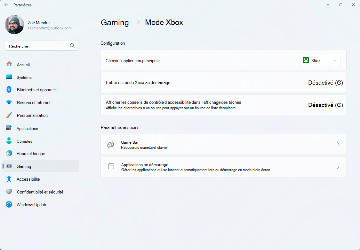The height and width of the screenshot is (250, 360).
Task: Click the green Xbox logo icon
Action: (x=306, y=60)
